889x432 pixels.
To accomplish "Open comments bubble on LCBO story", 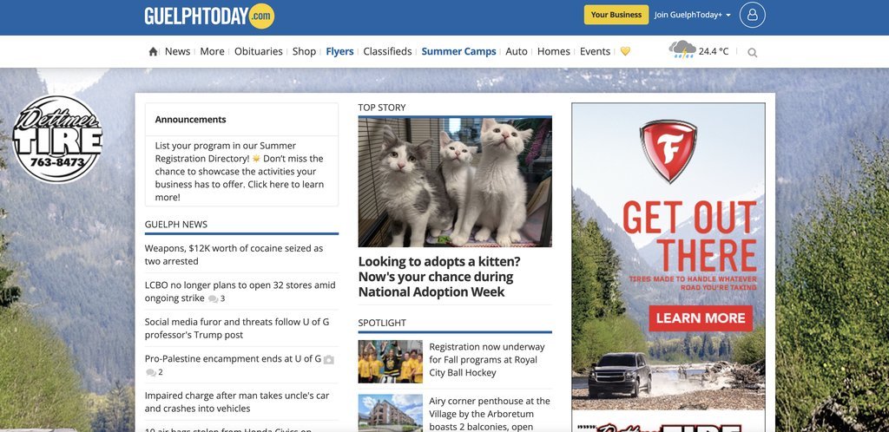I will point(214,298).
